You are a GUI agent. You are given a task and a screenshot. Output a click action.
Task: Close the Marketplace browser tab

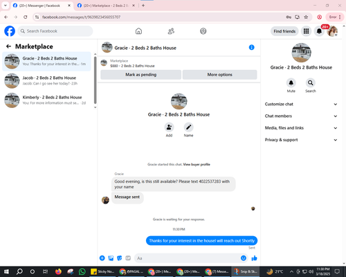[x=134, y=6]
